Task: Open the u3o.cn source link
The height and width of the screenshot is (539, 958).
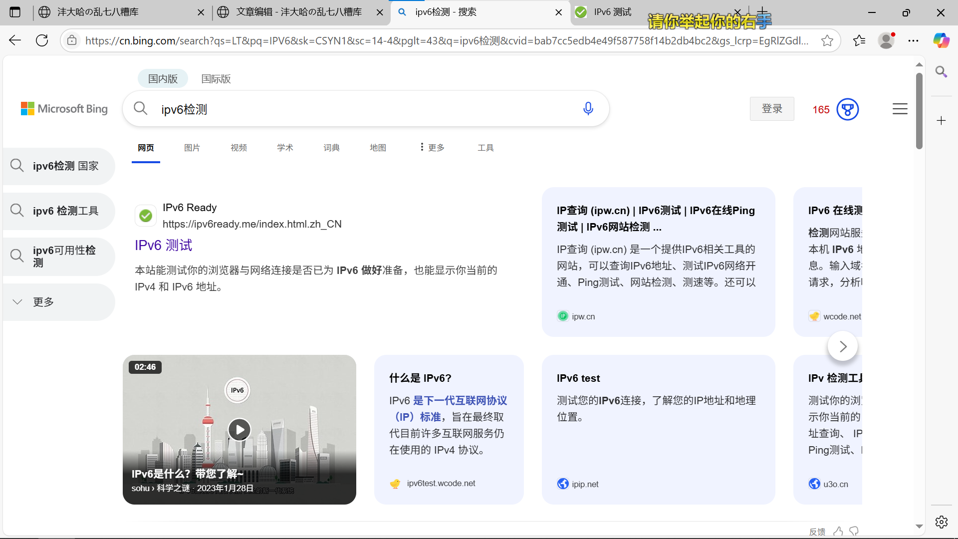Action: coord(835,484)
